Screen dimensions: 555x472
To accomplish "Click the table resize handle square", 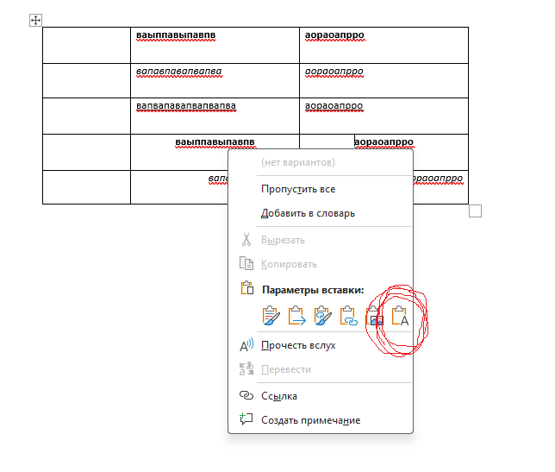I will click(475, 211).
